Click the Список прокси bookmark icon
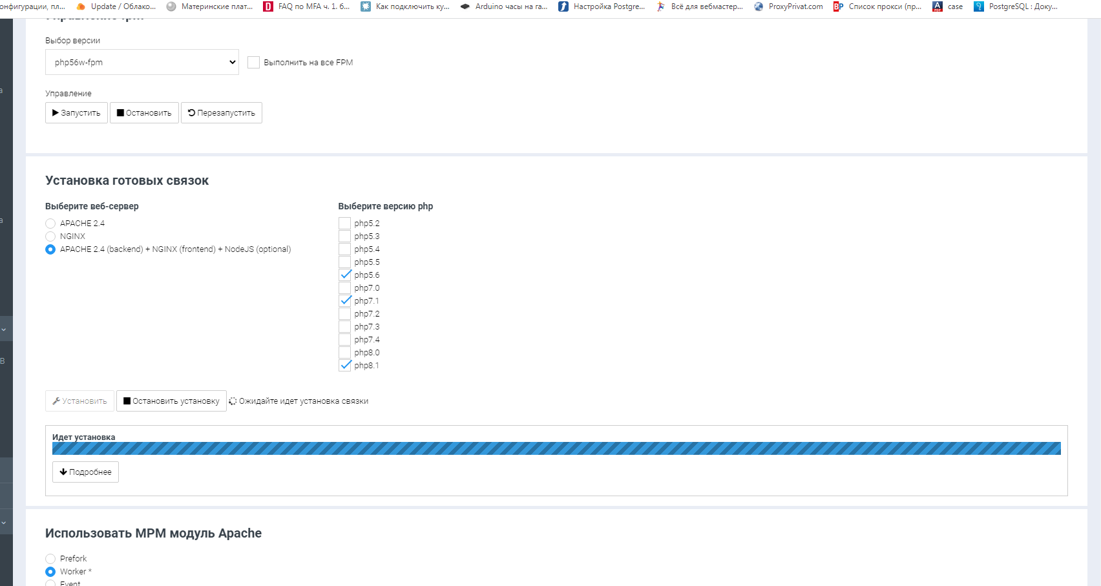1101x586 pixels. (838, 6)
